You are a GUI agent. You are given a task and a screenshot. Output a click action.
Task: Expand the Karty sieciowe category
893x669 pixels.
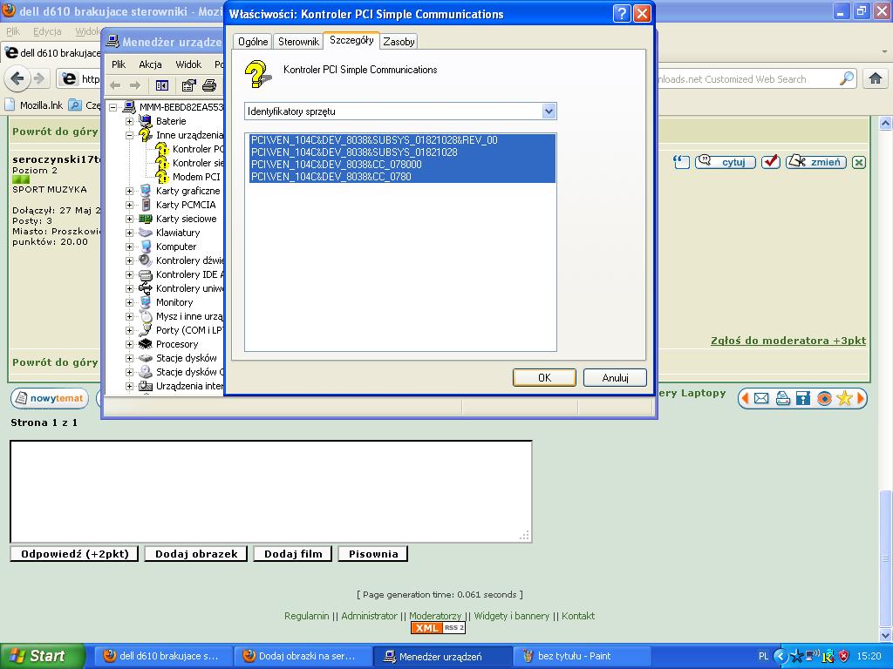(129, 219)
